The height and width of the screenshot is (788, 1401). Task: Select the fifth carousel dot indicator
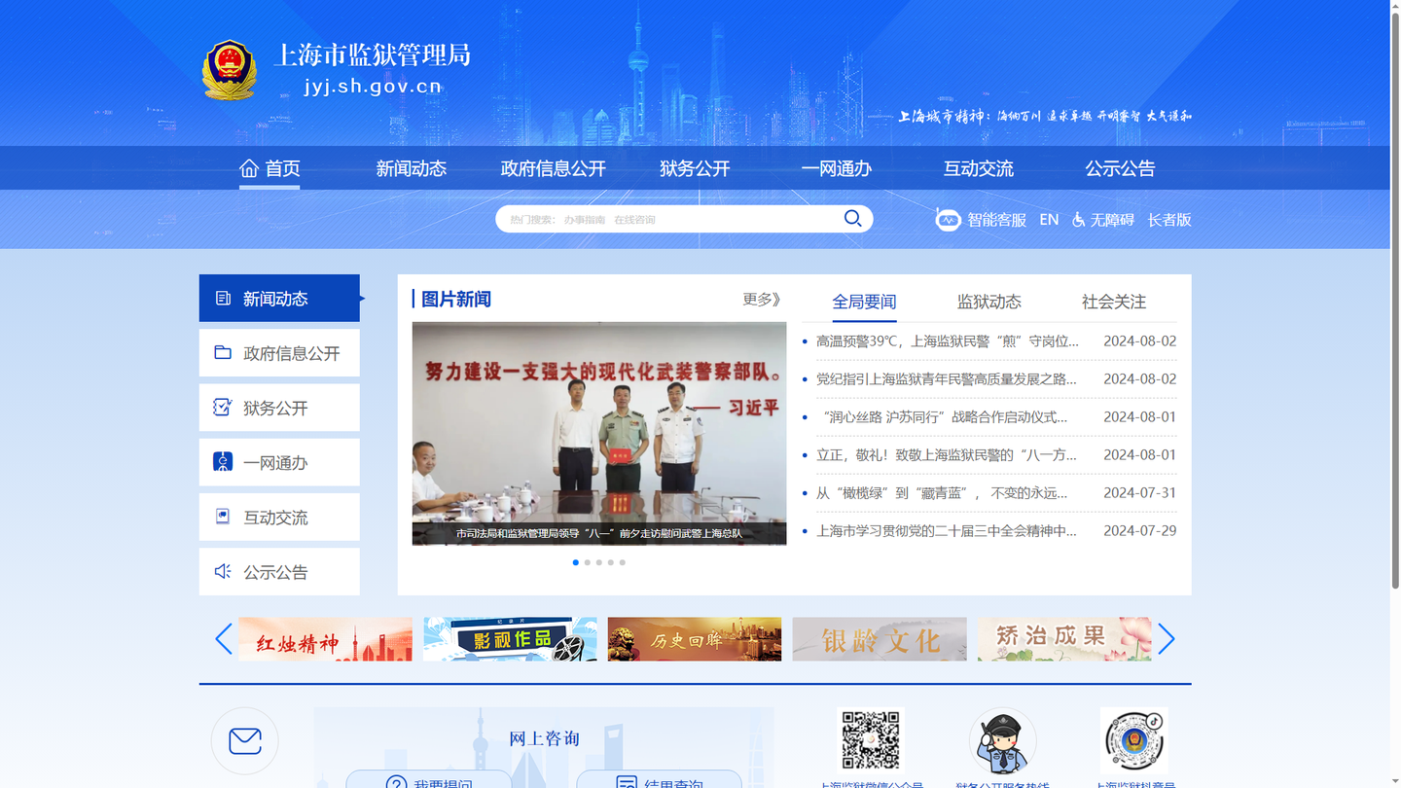pos(623,562)
